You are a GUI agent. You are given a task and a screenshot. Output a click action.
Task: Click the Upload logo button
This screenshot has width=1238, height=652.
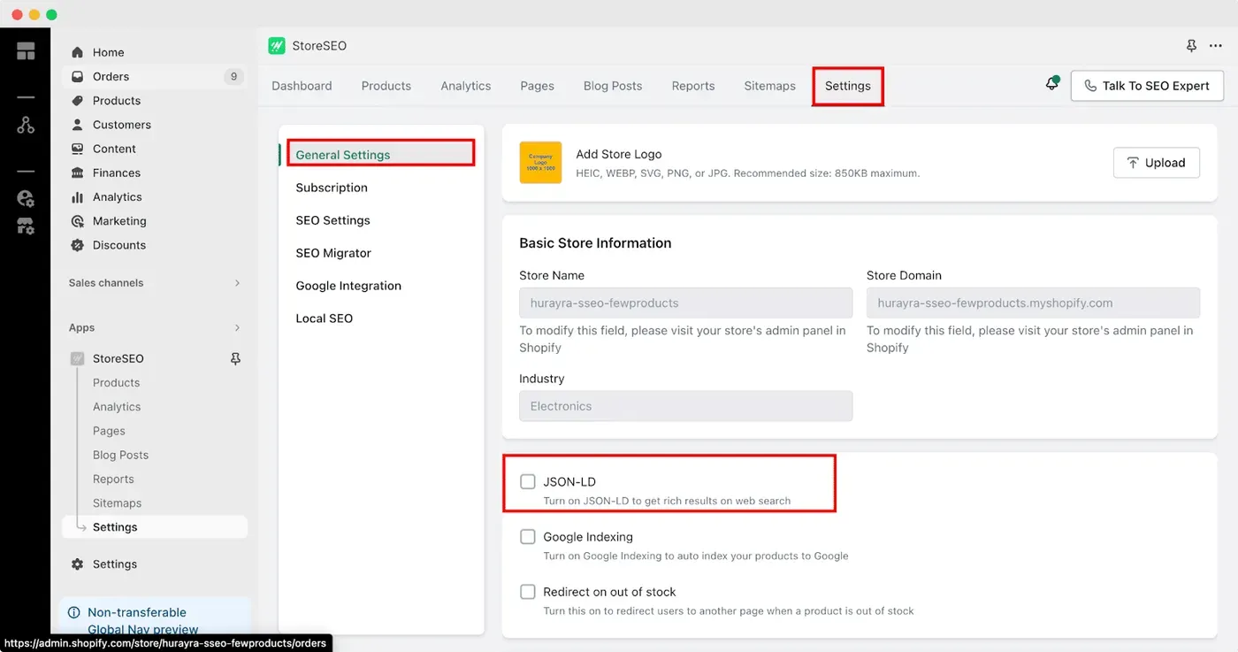pos(1156,163)
